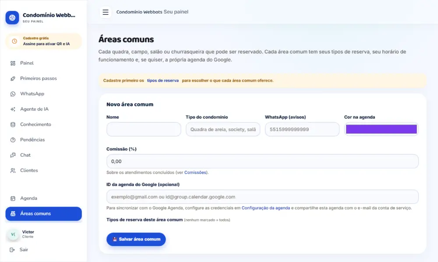Click the Victor Cliente user name

click(x=28, y=234)
